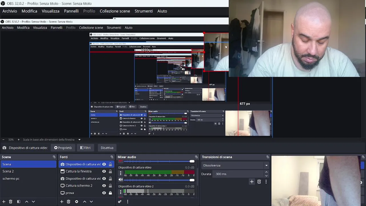
Task: Select the prova source row
Action: pos(86,193)
